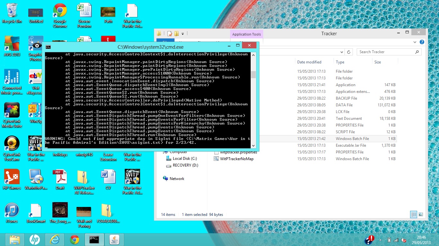Click the cmd window vertical scrollbar thumb
The width and height of the screenshot is (439, 246).
click(x=253, y=74)
